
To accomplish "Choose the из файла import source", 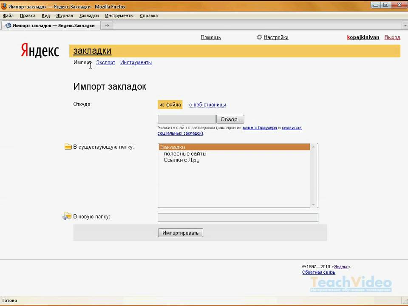I will pos(170,105).
